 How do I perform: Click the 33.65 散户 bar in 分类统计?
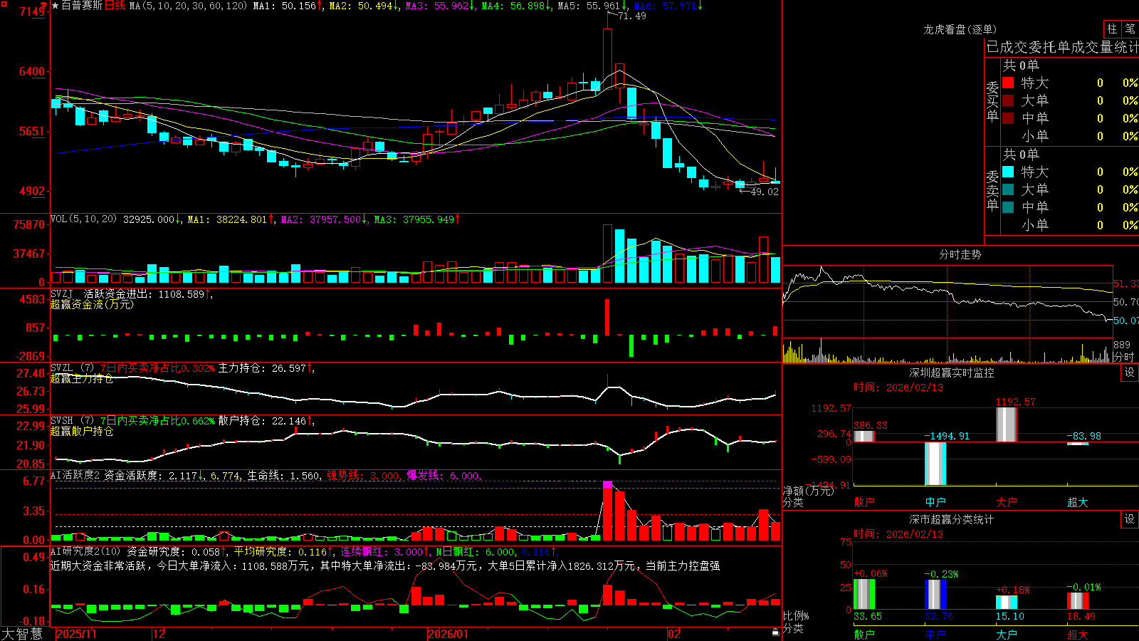pos(864,594)
